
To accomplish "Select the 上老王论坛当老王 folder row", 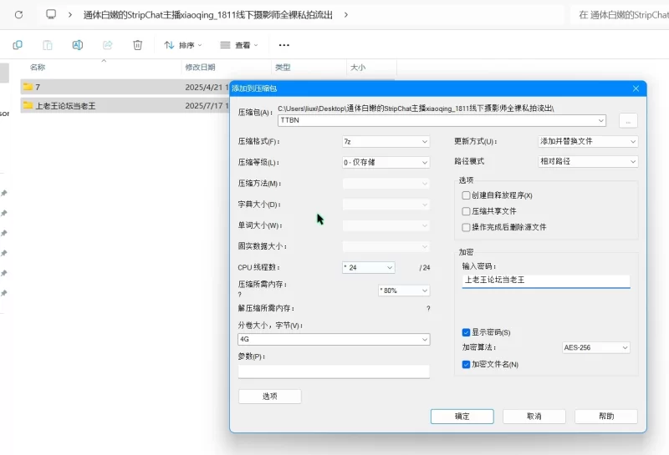I will pos(125,106).
